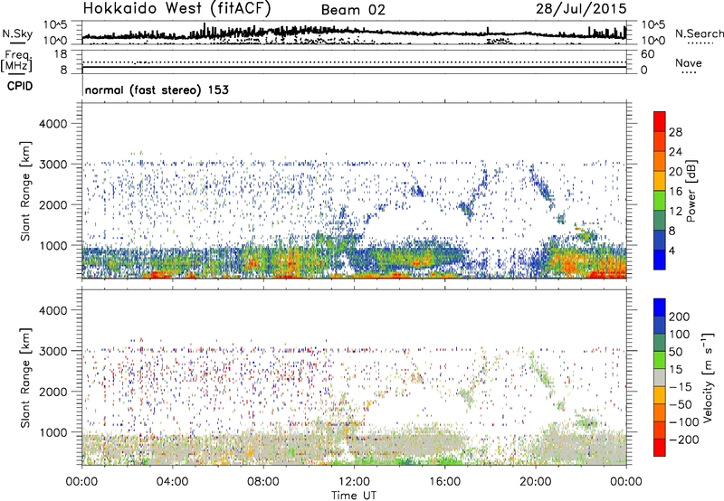The image size is (724, 501).
Task: Click the 'Power [dB]' color bar label
Action: click(691, 191)
